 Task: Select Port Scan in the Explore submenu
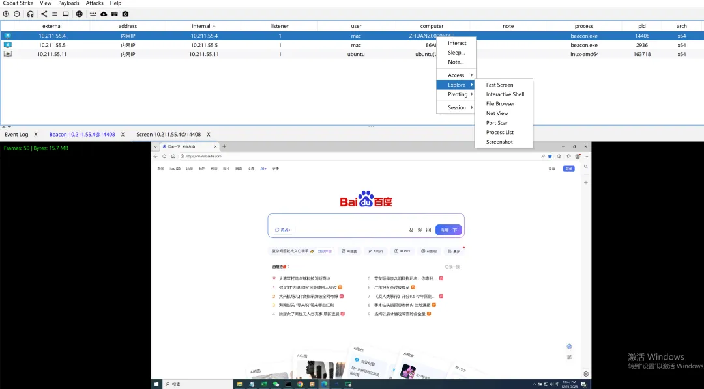pyautogui.click(x=503, y=123)
